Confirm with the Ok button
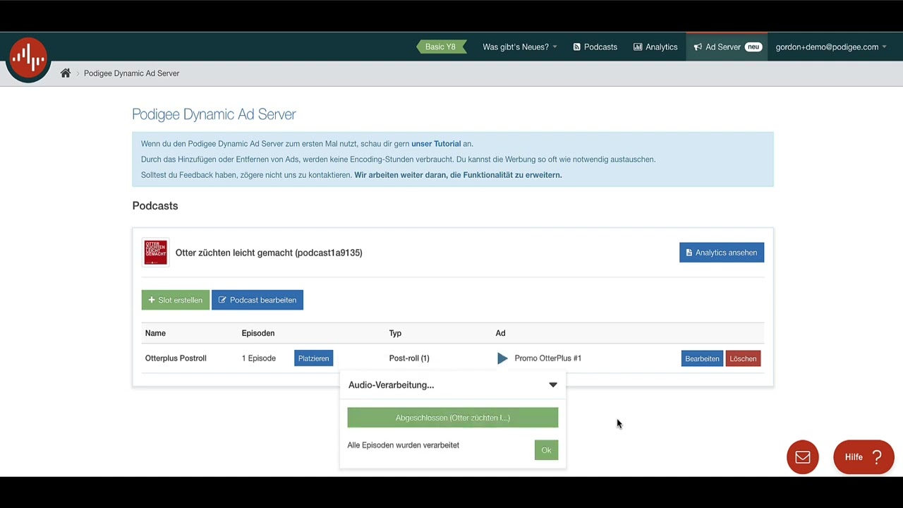 (x=546, y=450)
